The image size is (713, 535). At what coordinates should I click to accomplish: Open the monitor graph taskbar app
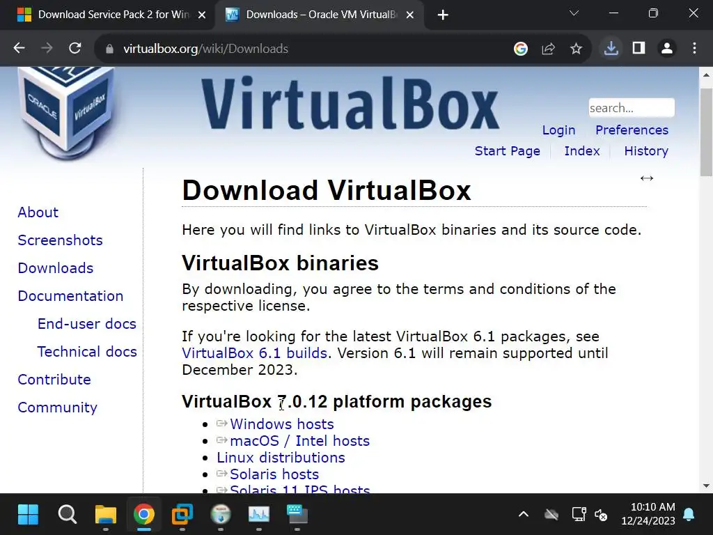click(x=259, y=515)
